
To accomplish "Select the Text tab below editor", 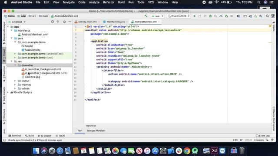I will click(x=80, y=131).
